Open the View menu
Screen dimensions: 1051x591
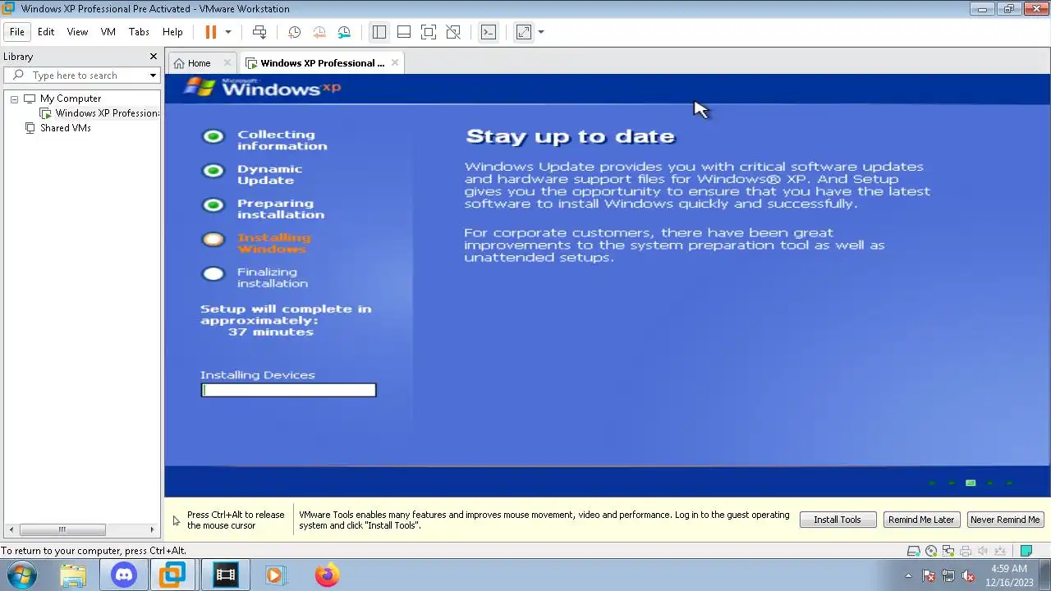[x=77, y=32]
